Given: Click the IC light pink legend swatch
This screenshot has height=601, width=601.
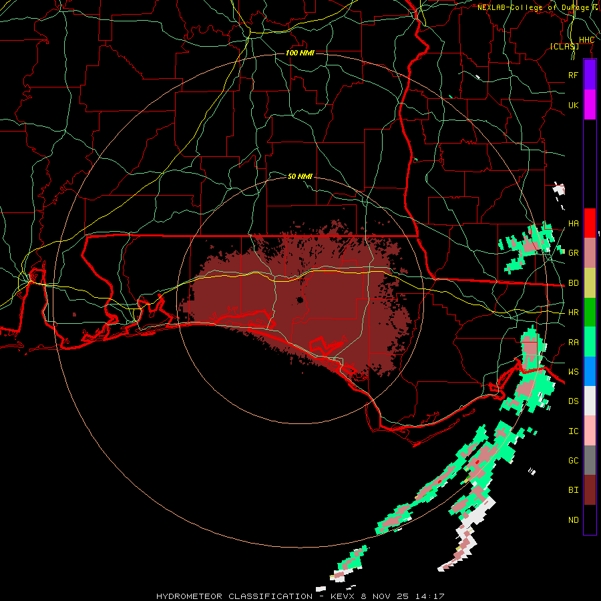Looking at the screenshot, I should point(590,431).
